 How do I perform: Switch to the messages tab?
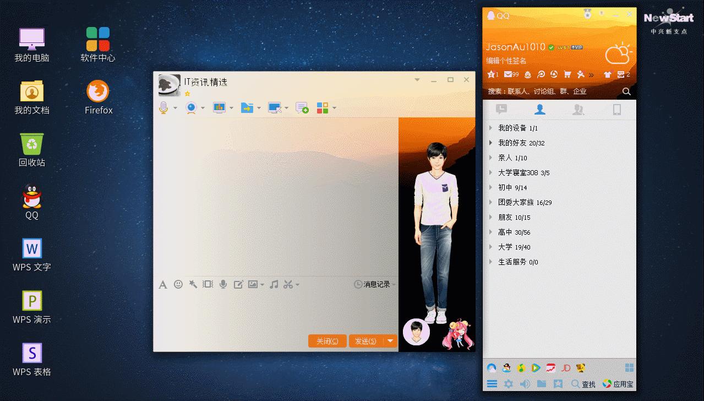click(502, 109)
